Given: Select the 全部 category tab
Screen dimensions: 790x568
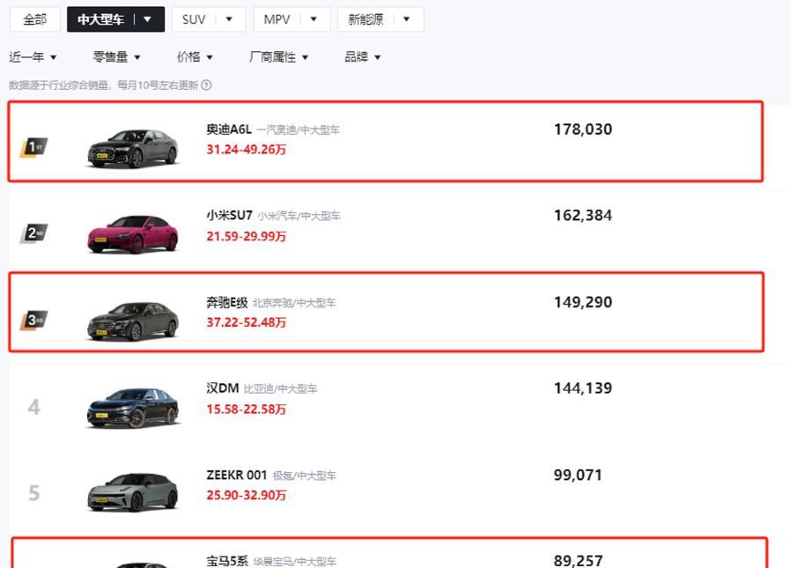Looking at the screenshot, I should point(35,19).
